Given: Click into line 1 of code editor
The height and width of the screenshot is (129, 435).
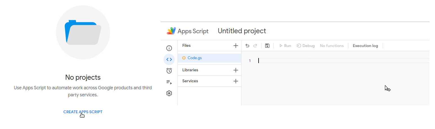Looking at the screenshot, I should (338, 61).
